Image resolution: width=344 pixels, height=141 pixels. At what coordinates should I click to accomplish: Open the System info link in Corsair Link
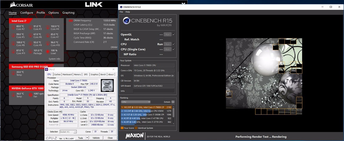pyautogui.click(x=54, y=59)
